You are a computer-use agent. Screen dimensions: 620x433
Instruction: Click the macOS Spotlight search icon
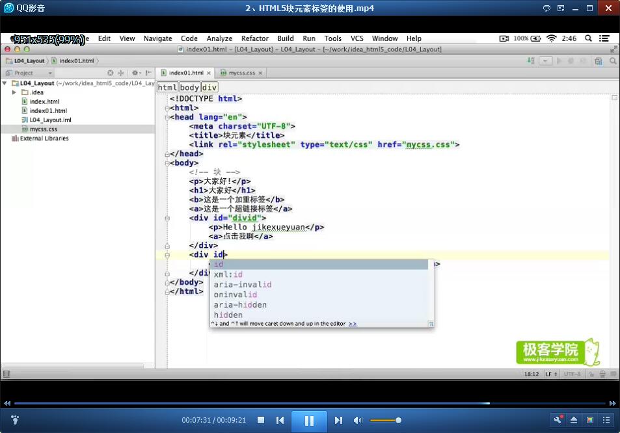[x=588, y=38]
